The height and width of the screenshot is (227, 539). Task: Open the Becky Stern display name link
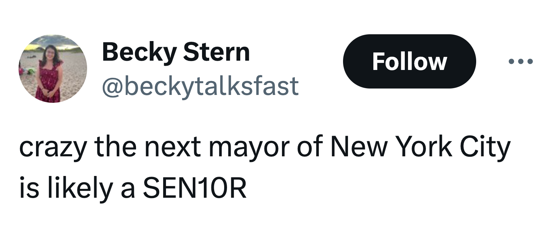tap(176, 52)
